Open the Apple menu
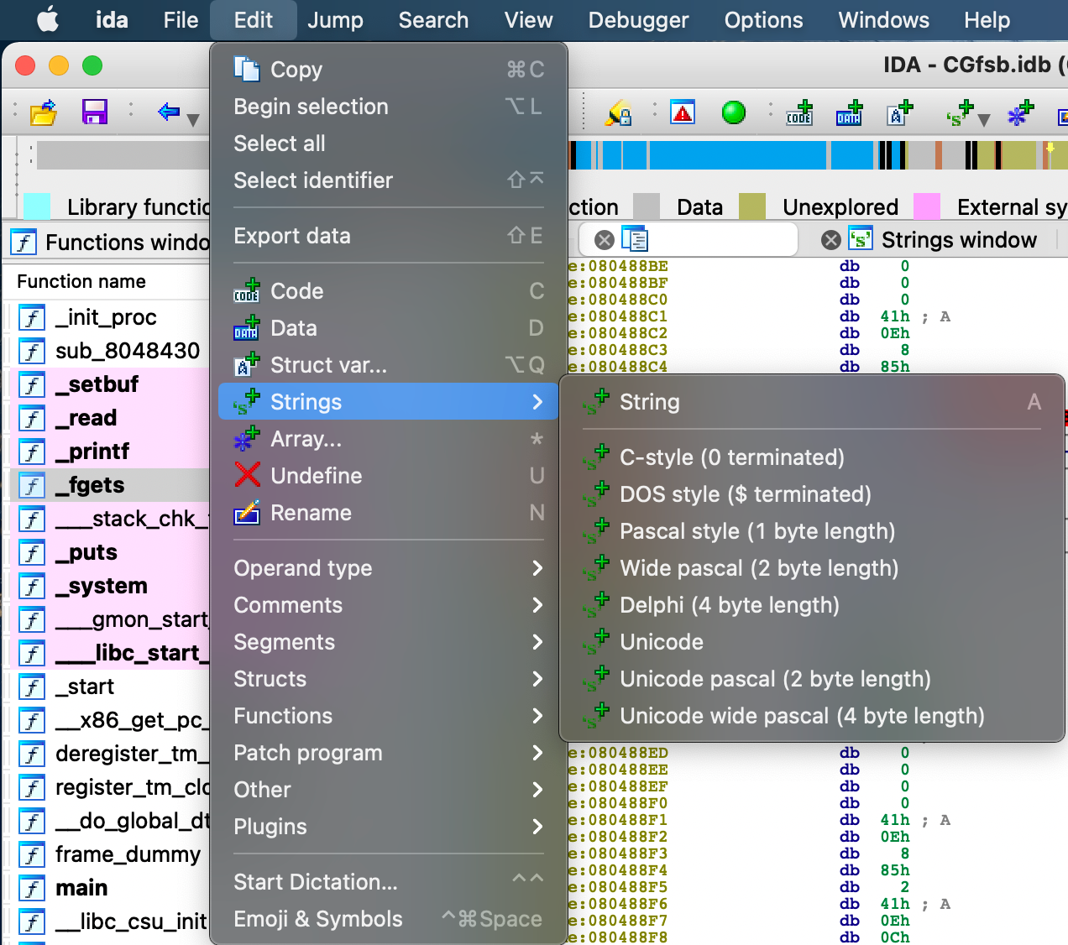Screen dimensions: 1068x945 click(x=48, y=20)
